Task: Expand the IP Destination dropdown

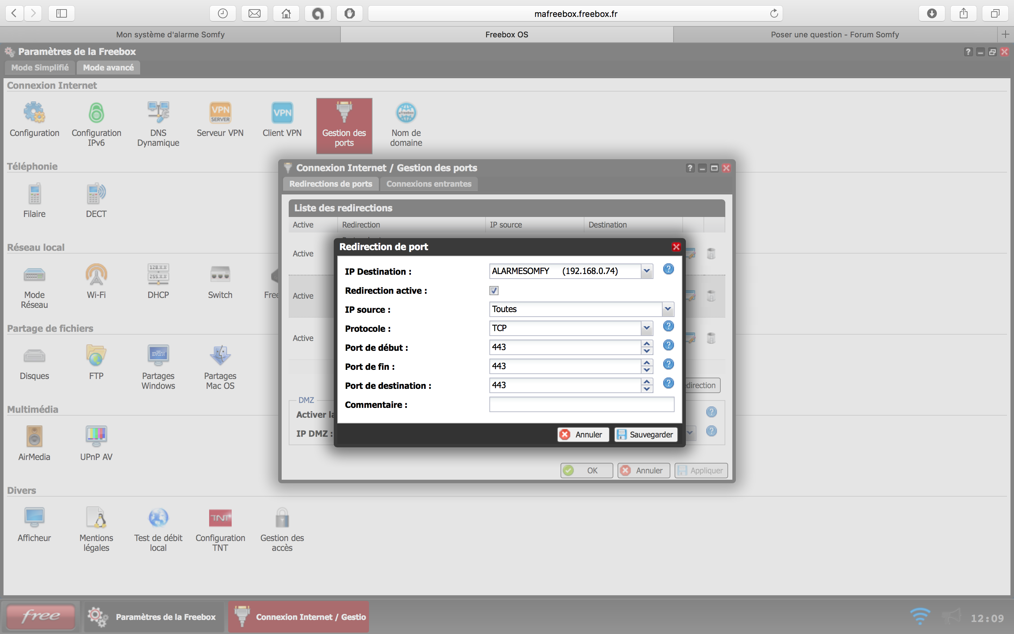Action: click(646, 271)
